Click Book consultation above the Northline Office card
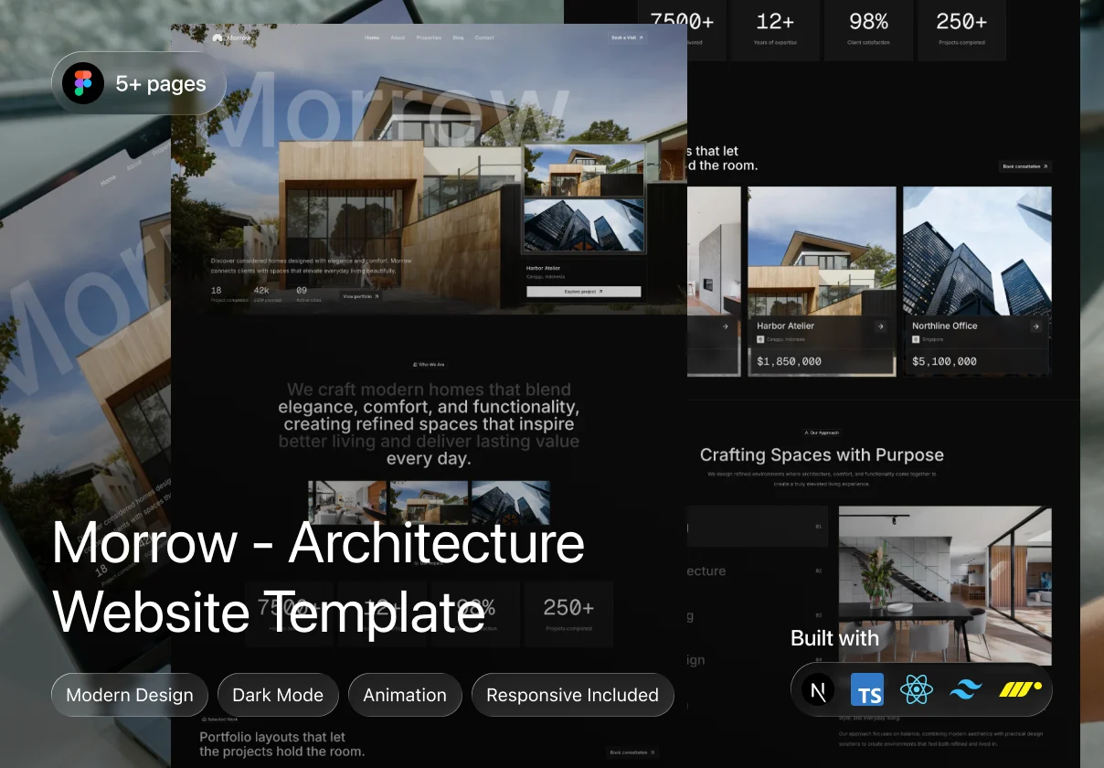1104x768 pixels. (1024, 166)
